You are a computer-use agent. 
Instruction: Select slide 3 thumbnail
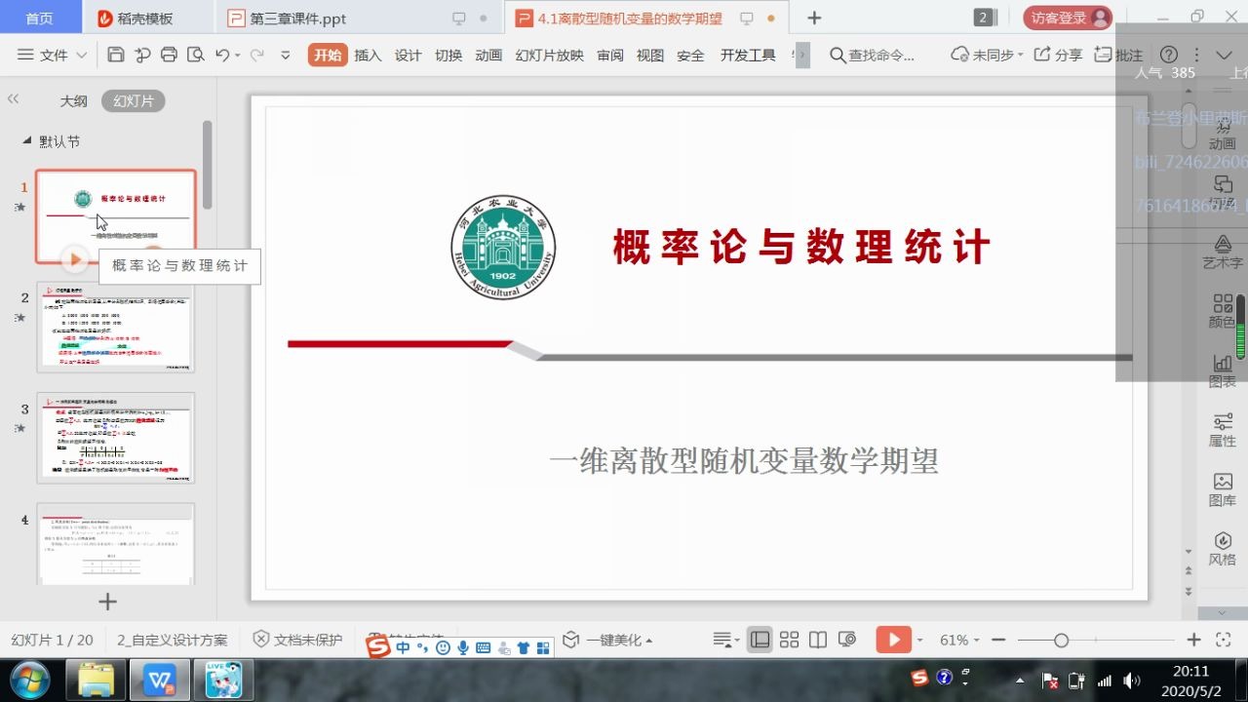click(116, 438)
